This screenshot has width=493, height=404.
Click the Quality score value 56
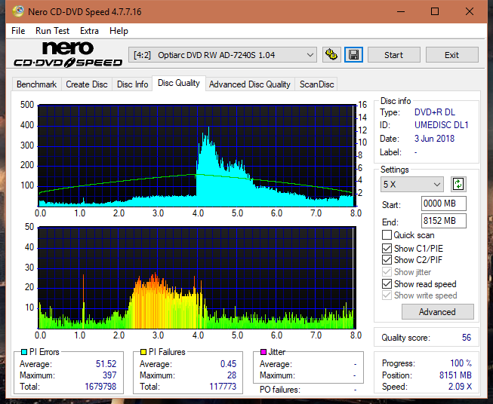pyautogui.click(x=467, y=338)
